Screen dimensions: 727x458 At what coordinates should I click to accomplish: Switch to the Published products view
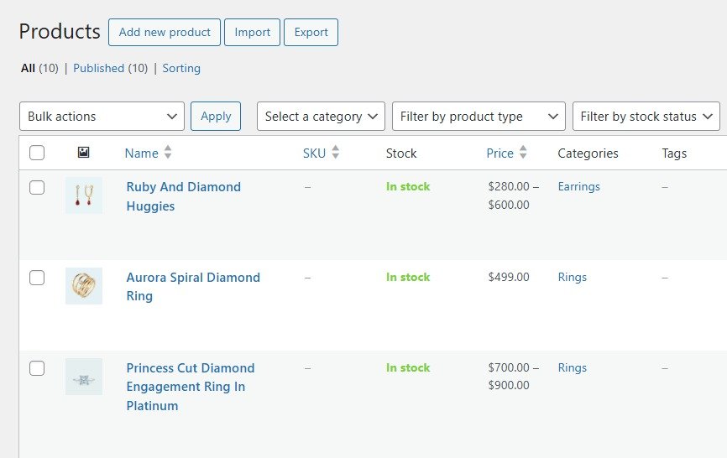click(x=98, y=68)
